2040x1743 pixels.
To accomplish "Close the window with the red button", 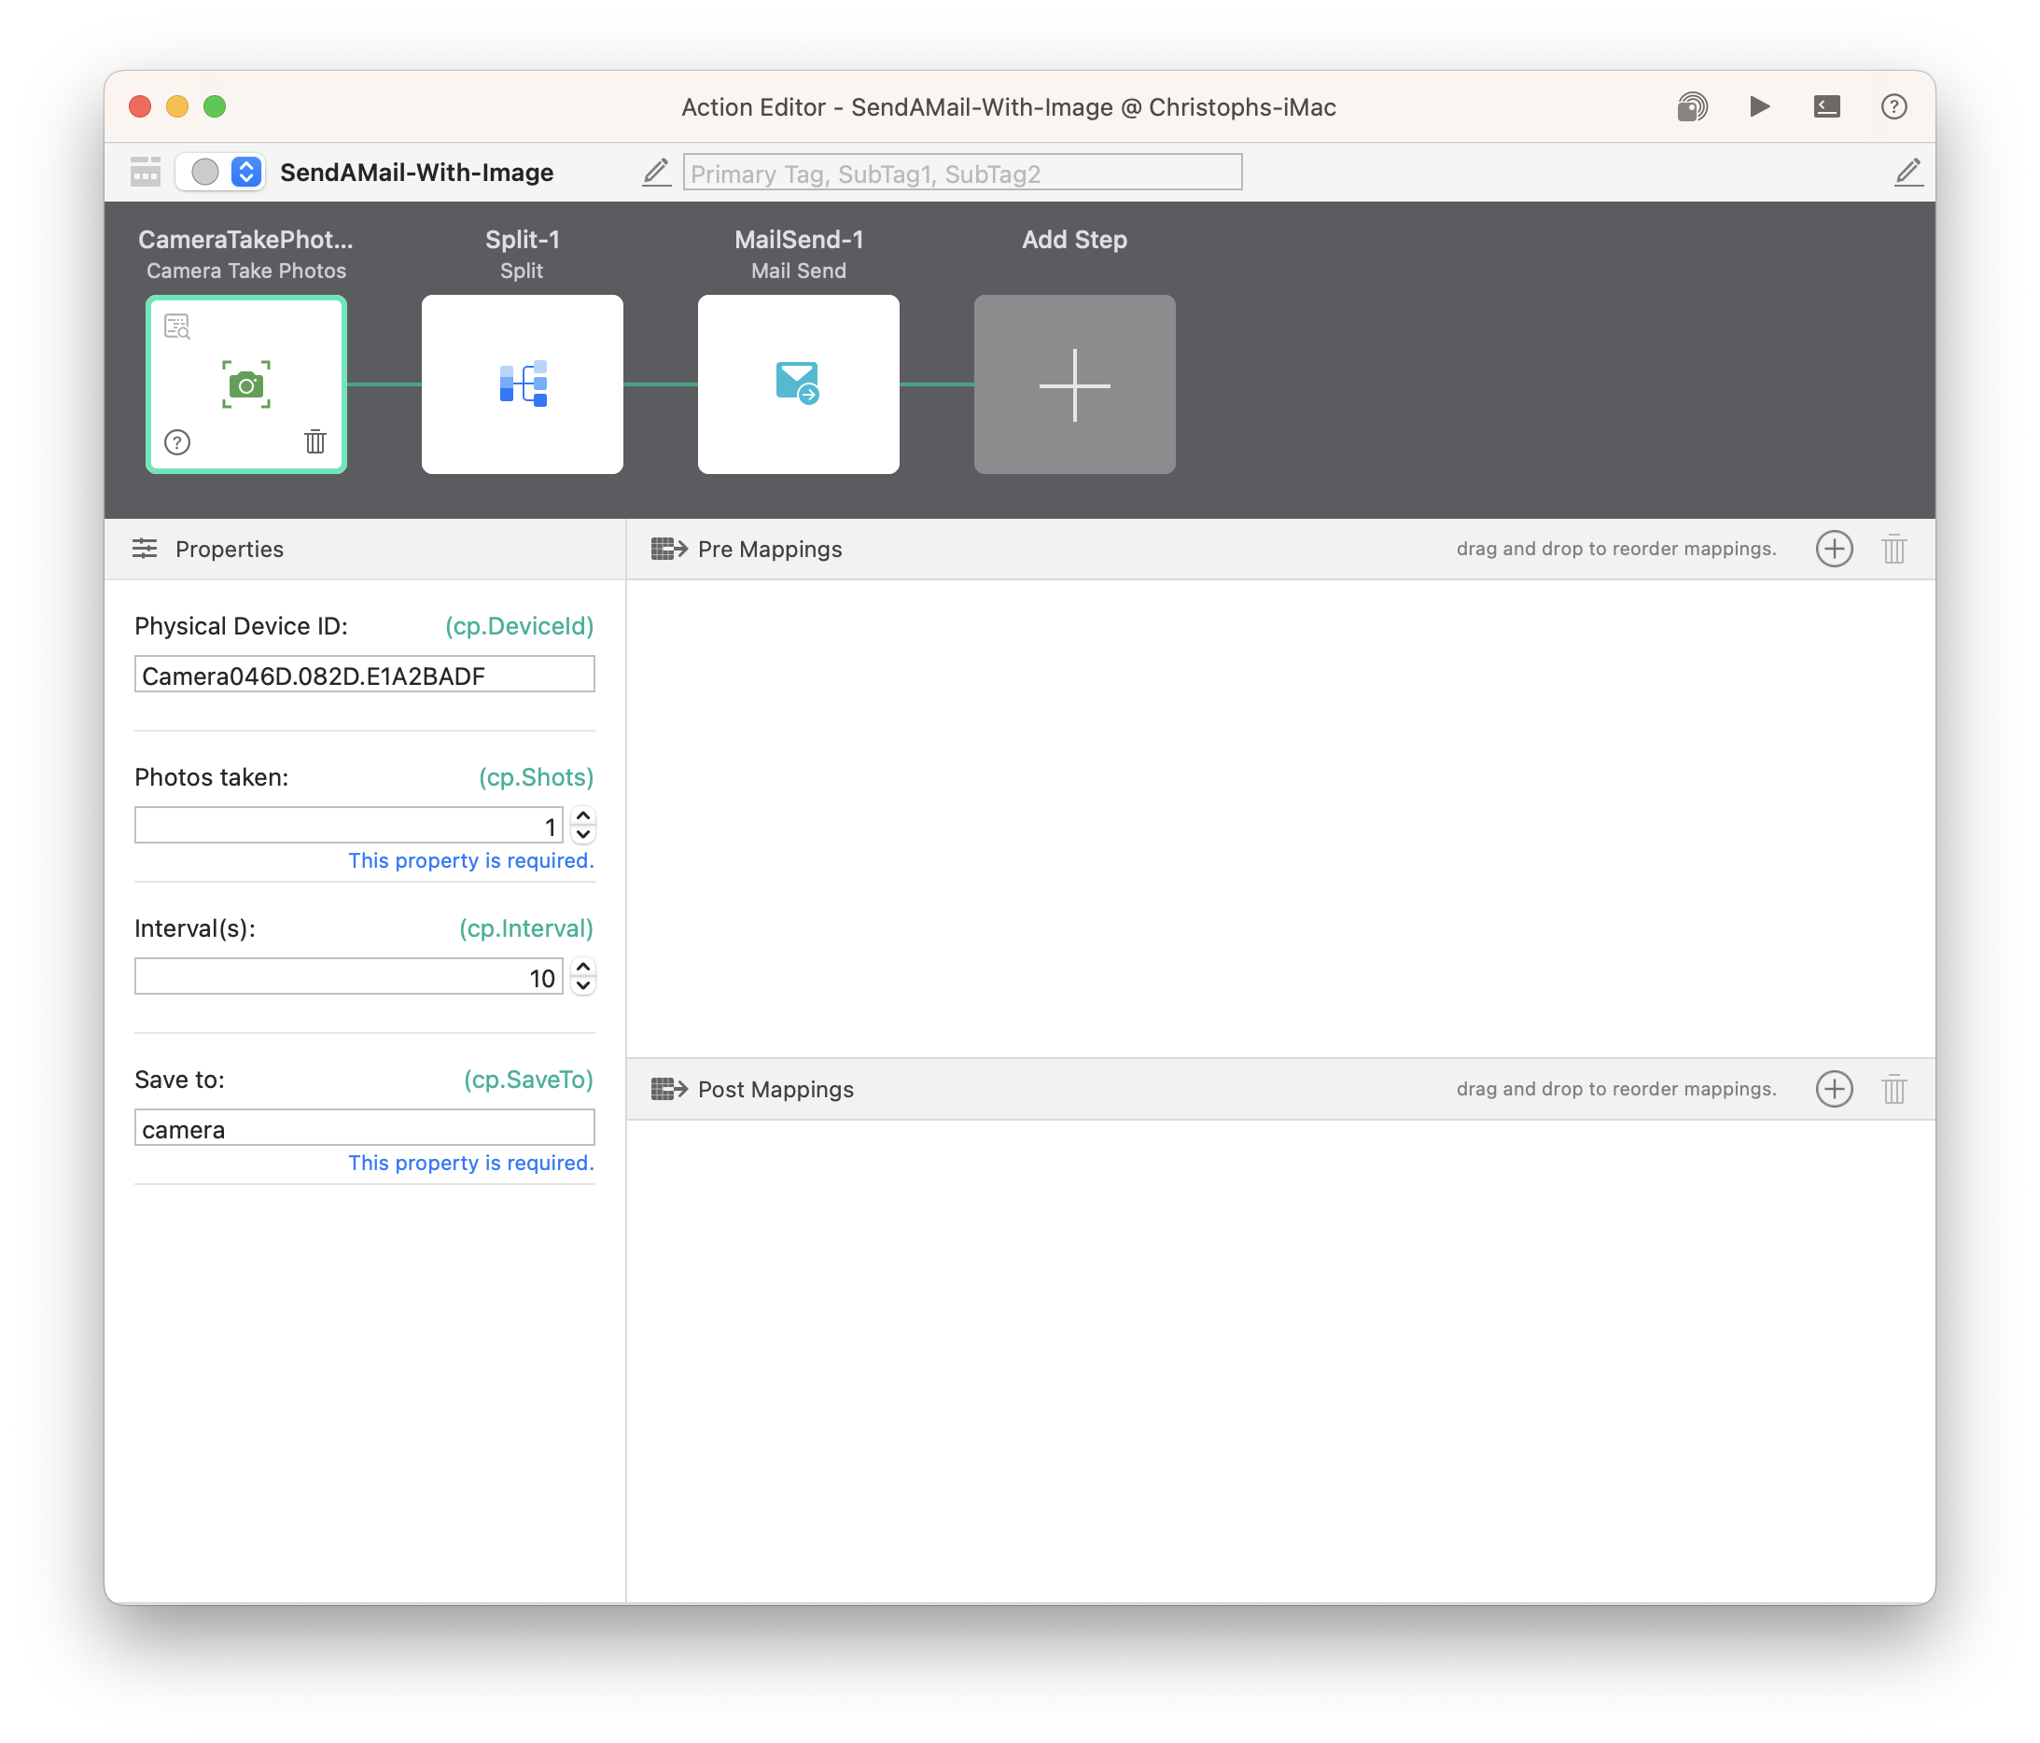I will click(140, 106).
